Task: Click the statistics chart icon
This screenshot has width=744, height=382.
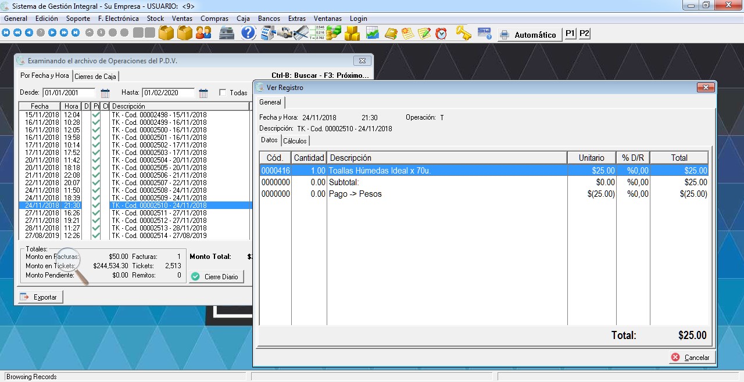Action: (373, 33)
